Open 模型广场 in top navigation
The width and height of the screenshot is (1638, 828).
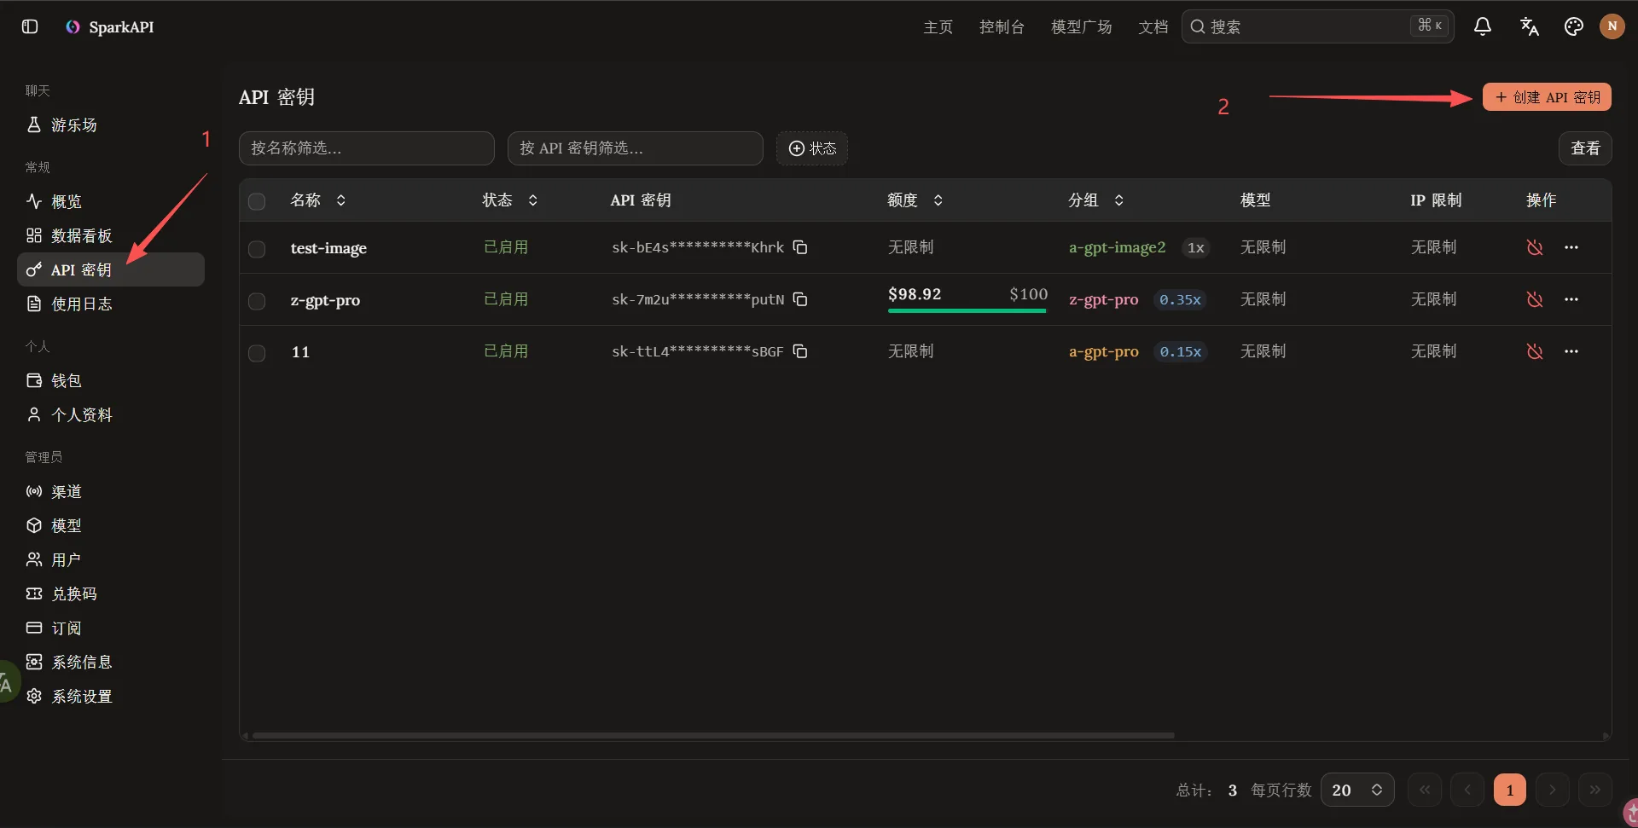click(x=1082, y=27)
